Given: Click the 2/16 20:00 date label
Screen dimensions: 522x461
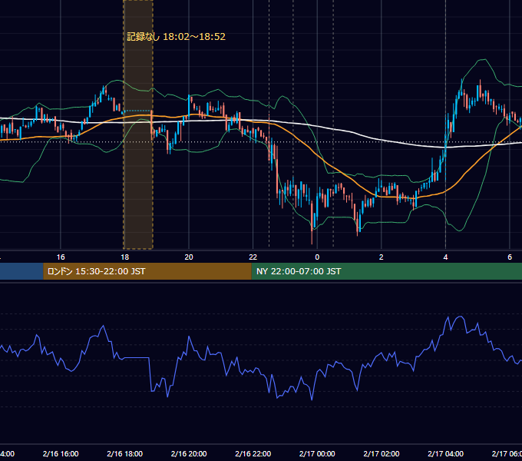Looking at the screenshot, I should [x=189, y=453].
